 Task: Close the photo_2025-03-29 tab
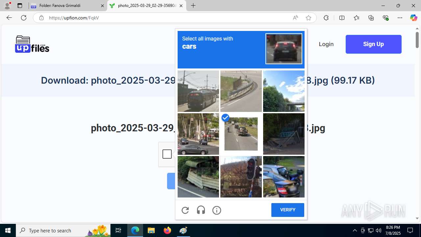coord(181,6)
